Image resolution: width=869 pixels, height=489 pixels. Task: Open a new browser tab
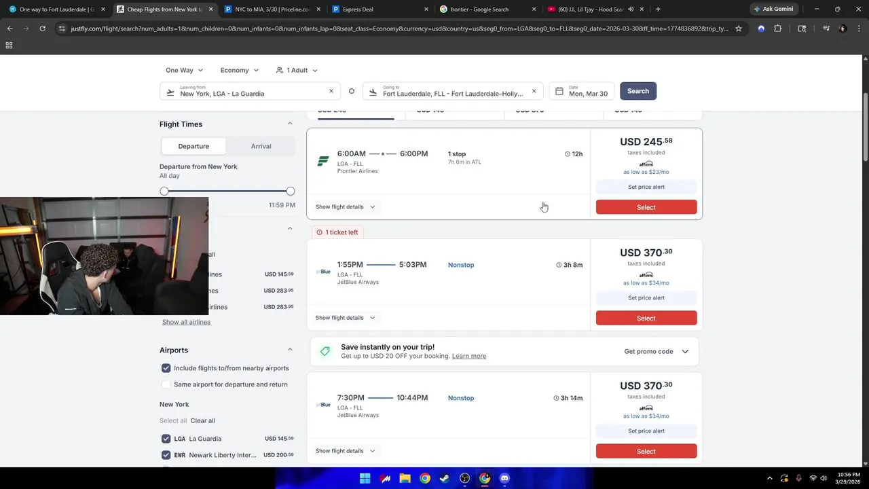[658, 10]
